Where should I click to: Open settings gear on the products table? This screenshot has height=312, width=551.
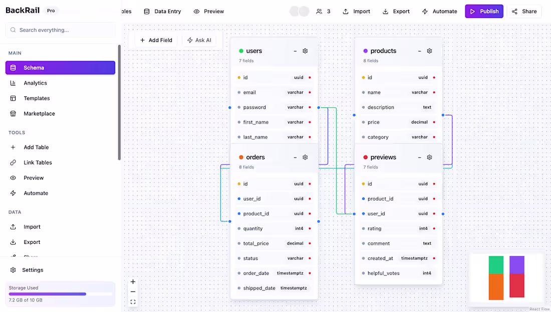429,50
